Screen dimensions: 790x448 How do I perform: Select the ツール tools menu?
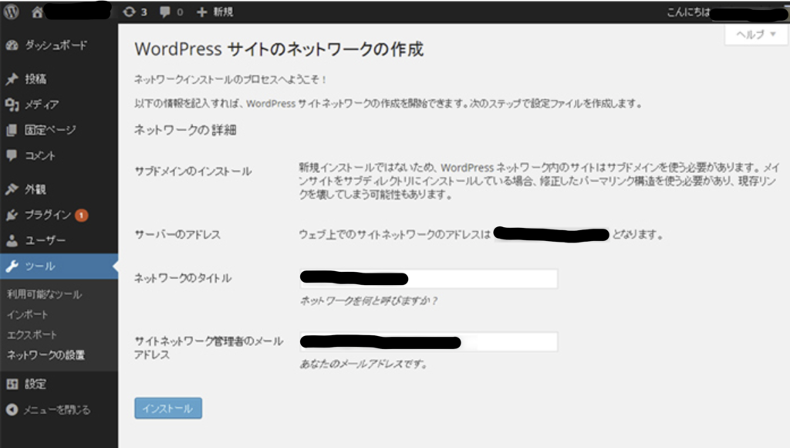pyautogui.click(x=59, y=266)
